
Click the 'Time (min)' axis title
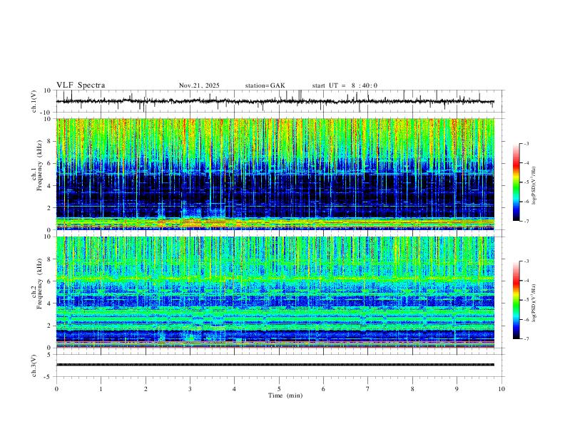click(285, 395)
